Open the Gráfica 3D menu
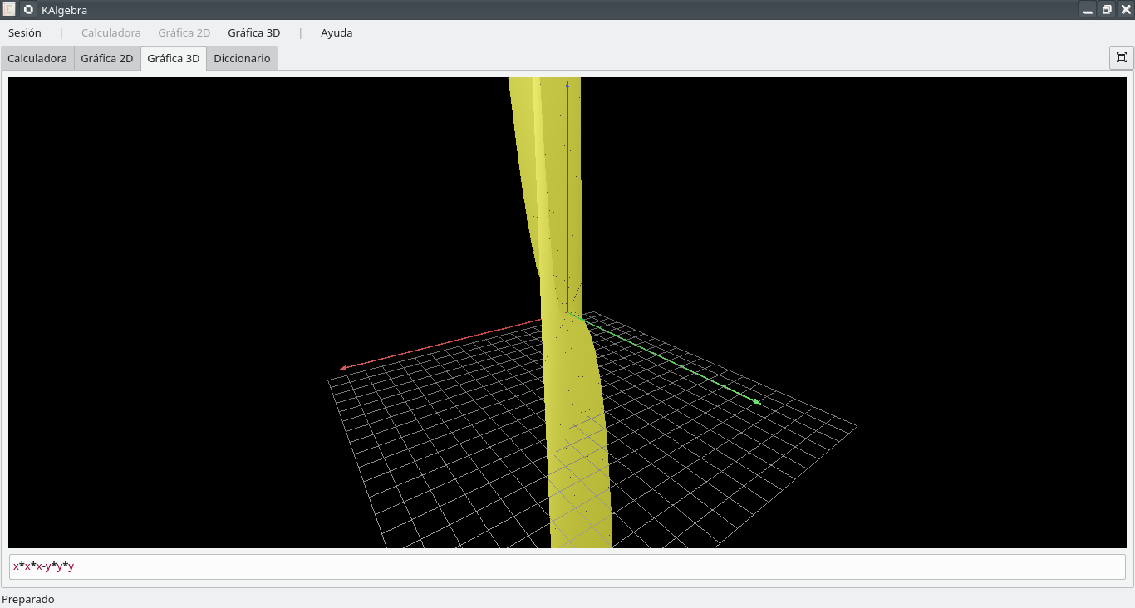This screenshot has width=1135, height=608. coord(253,33)
